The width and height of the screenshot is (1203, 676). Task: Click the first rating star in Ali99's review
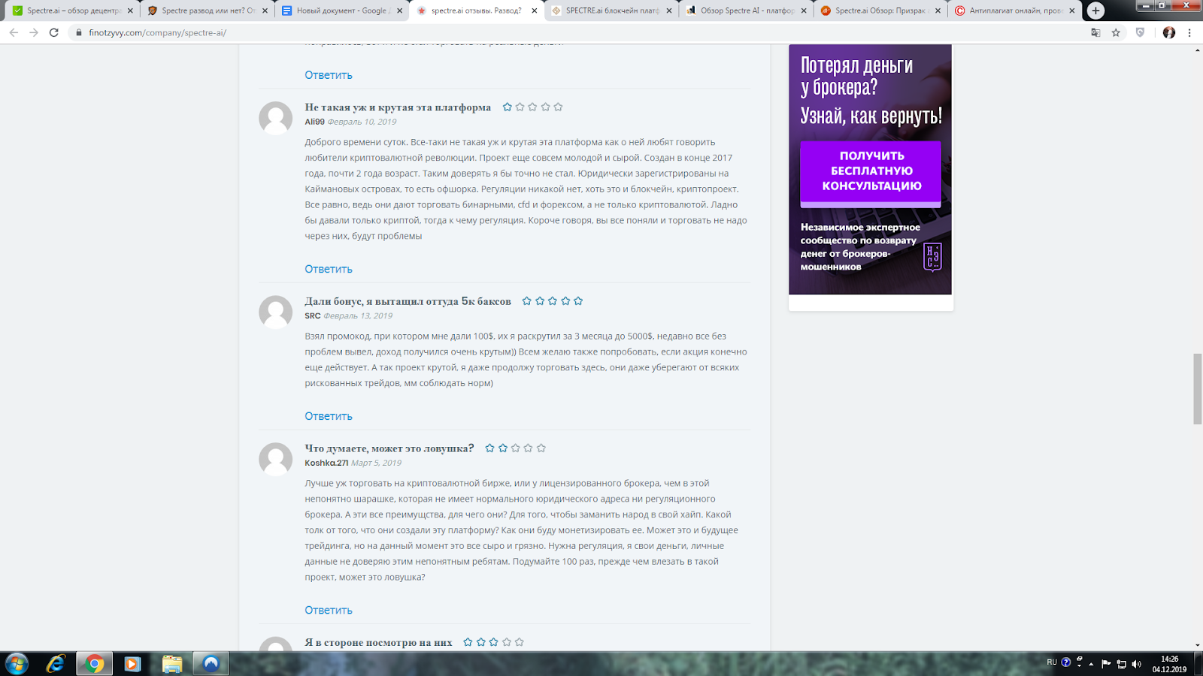coord(507,107)
